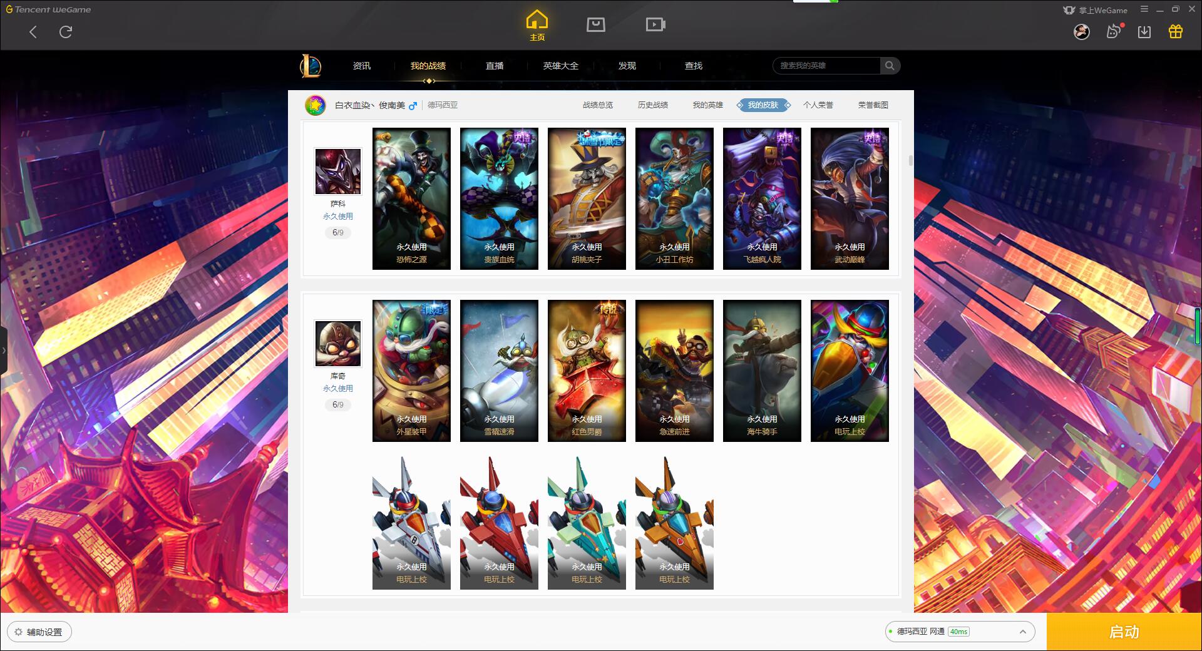
Task: Open the notifications icon with red dot
Action: pyautogui.click(x=1114, y=31)
